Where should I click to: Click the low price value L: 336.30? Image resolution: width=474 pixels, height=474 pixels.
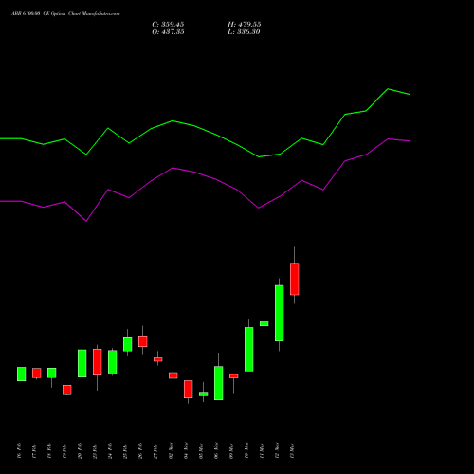pos(244,32)
